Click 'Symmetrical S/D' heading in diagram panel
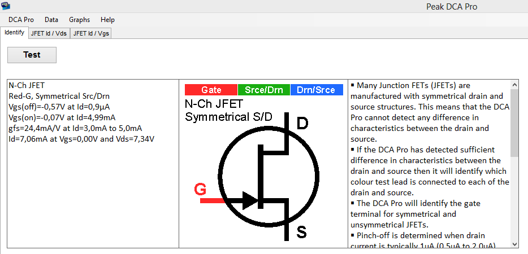The height and width of the screenshot is (254, 528). click(x=228, y=117)
